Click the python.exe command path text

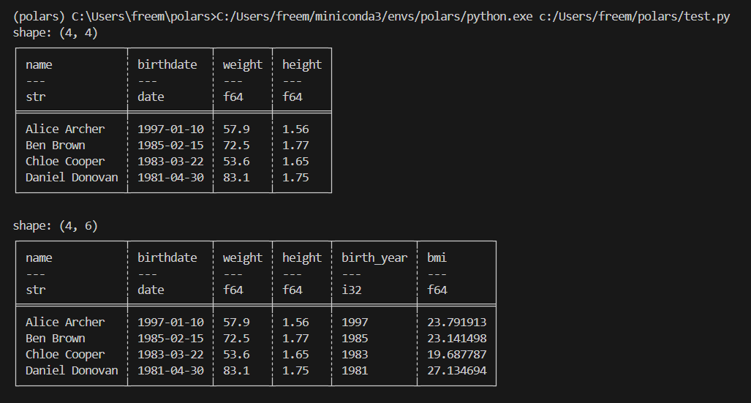[x=374, y=17]
